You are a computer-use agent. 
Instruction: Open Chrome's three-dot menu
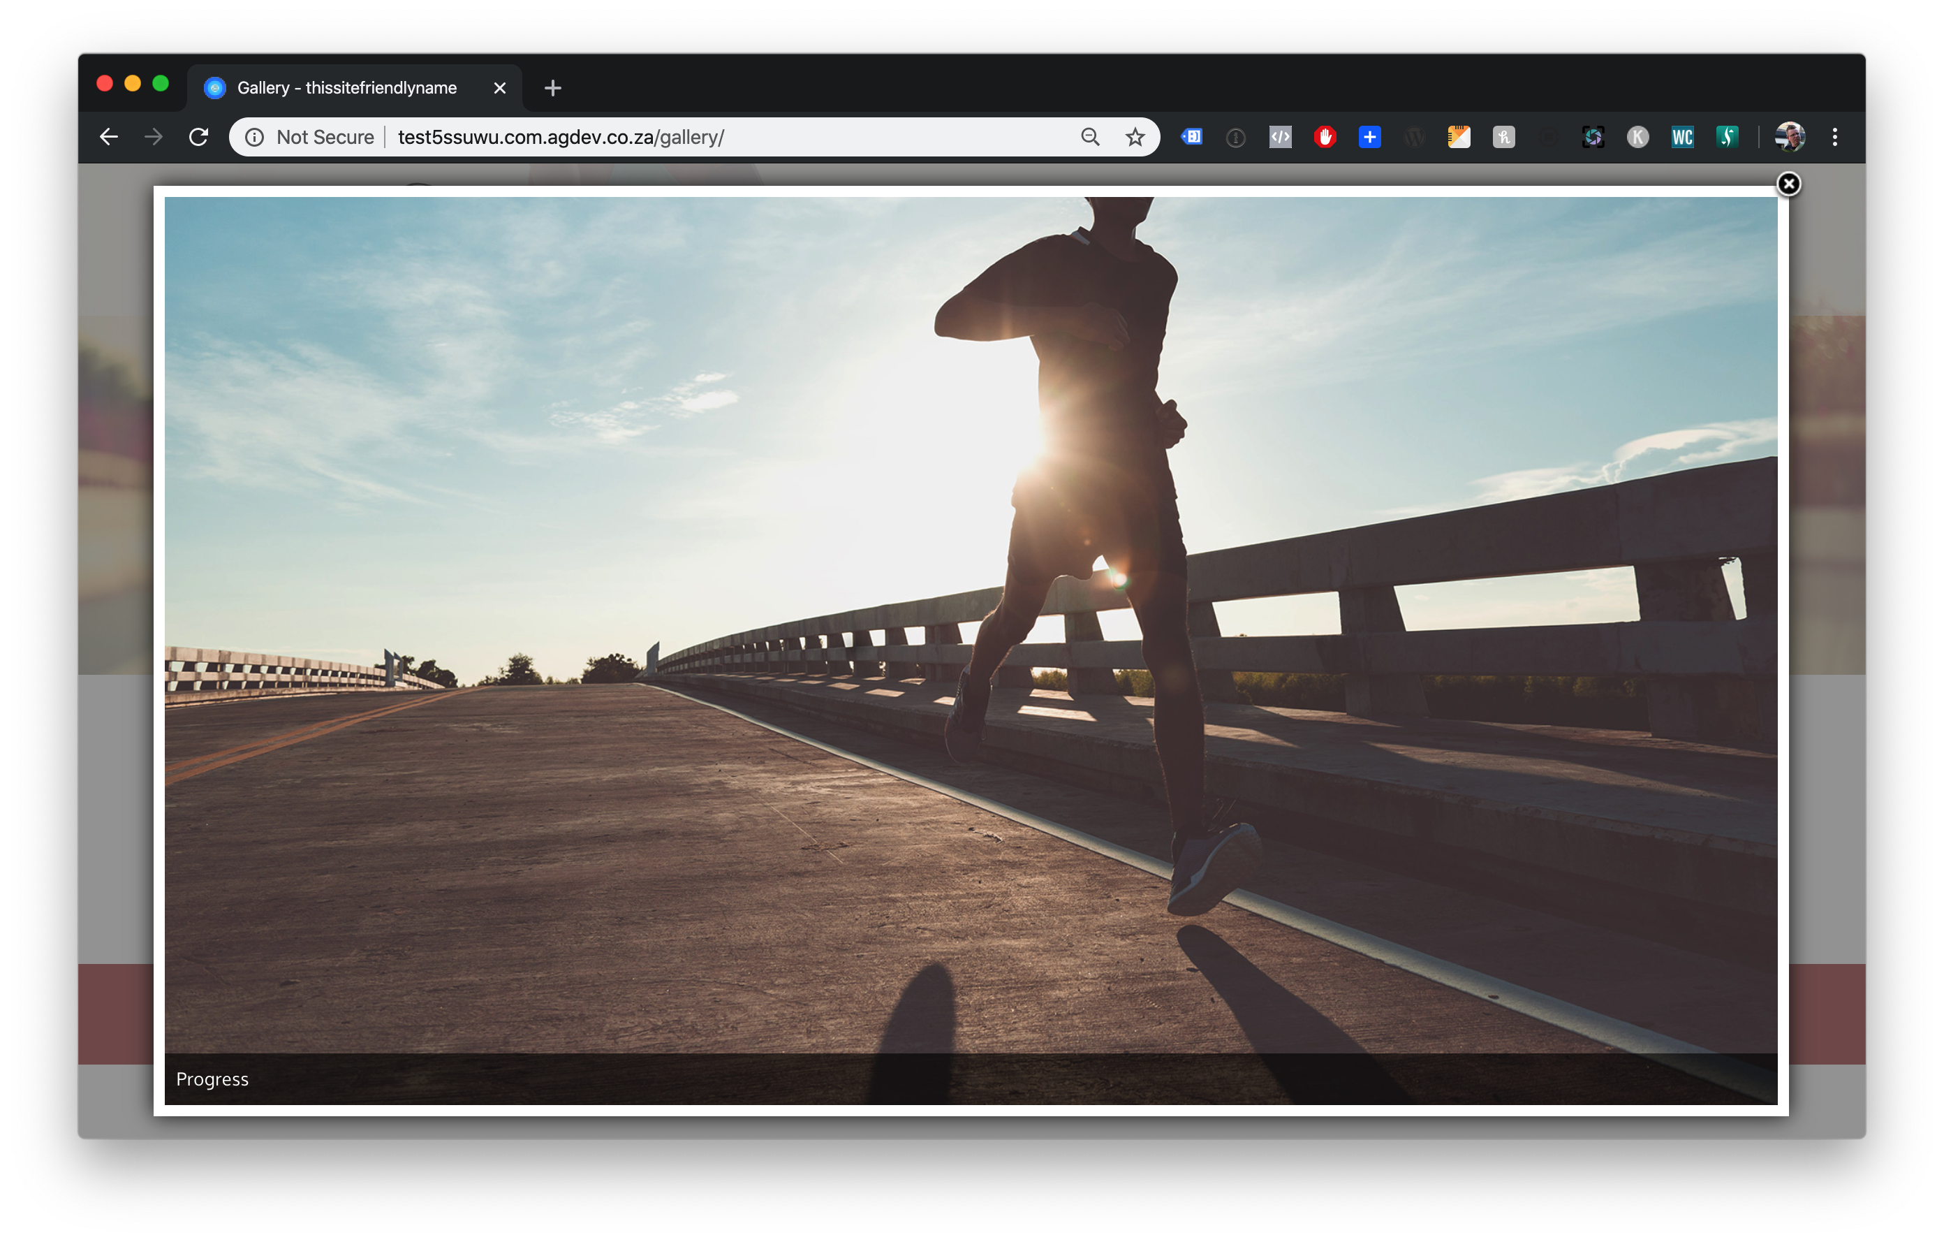point(1834,138)
